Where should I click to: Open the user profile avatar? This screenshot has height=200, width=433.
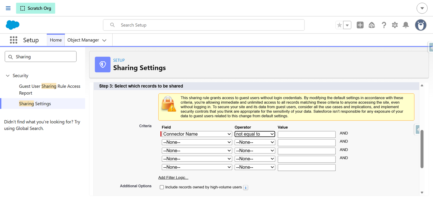point(421,25)
